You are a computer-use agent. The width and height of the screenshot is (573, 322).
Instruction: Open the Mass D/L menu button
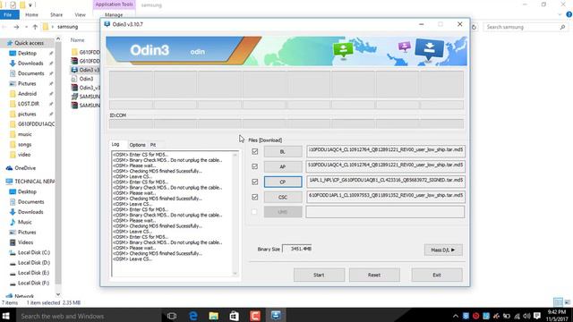[443, 250]
